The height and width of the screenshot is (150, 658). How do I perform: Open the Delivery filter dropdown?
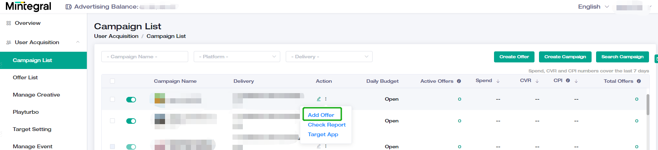click(x=329, y=57)
